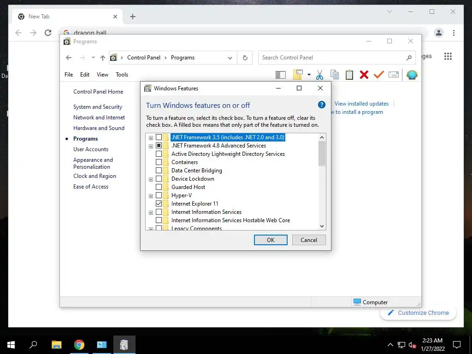
Task: Expand the .NET Framework 3.5 node
Action: 151,138
